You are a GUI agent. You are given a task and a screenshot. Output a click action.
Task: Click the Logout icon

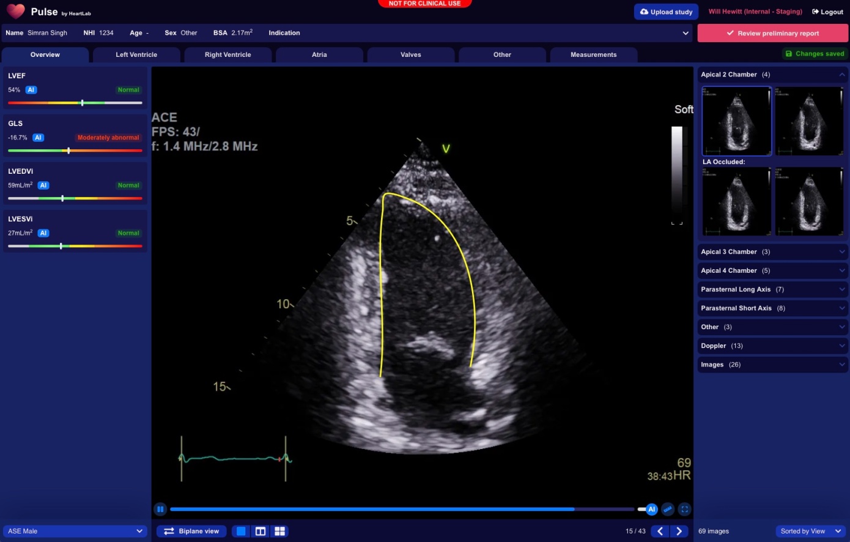tap(815, 11)
